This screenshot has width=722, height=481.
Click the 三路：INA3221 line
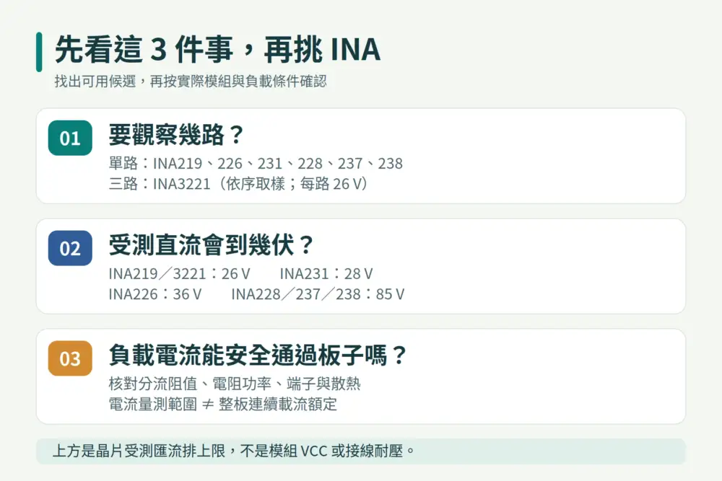point(239,184)
